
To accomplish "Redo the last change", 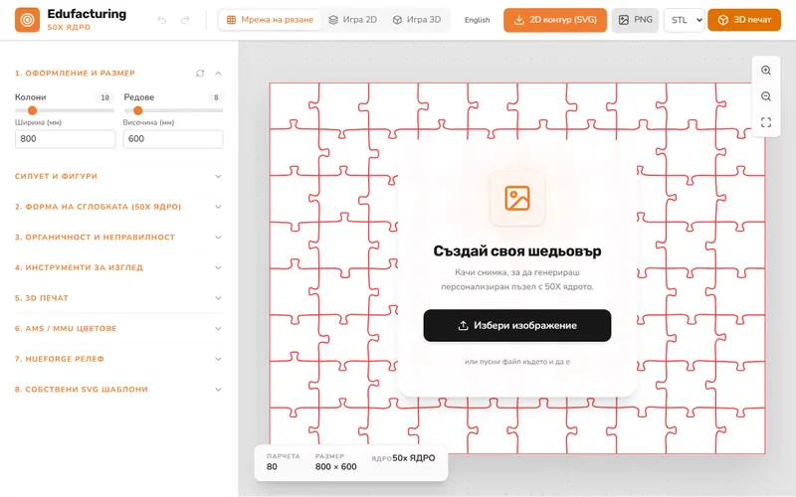I will 185,20.
